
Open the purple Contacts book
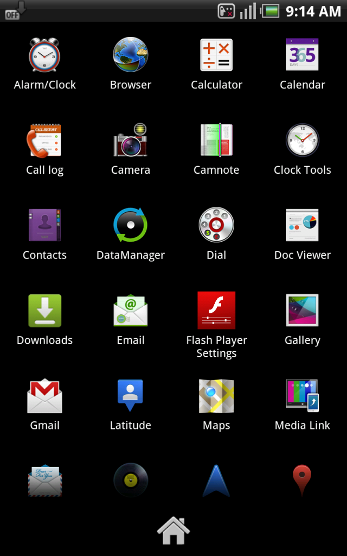pyautogui.click(x=44, y=225)
